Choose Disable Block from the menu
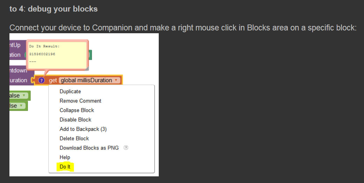Viewport: 364px width, 183px height. coord(76,120)
